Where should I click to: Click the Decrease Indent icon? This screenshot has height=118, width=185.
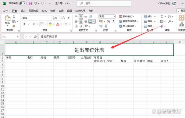coord(76,26)
